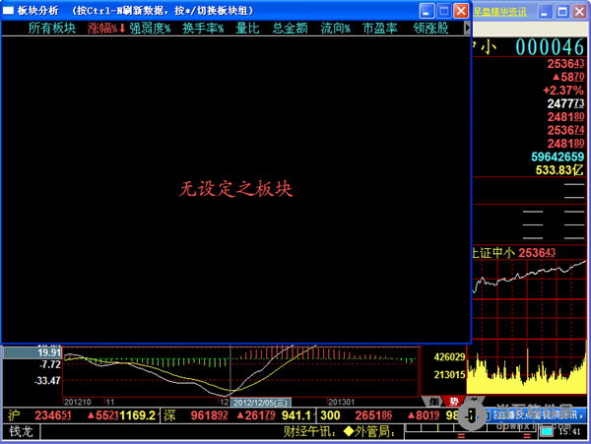Sort sectors by 涨幅% column

pos(106,29)
